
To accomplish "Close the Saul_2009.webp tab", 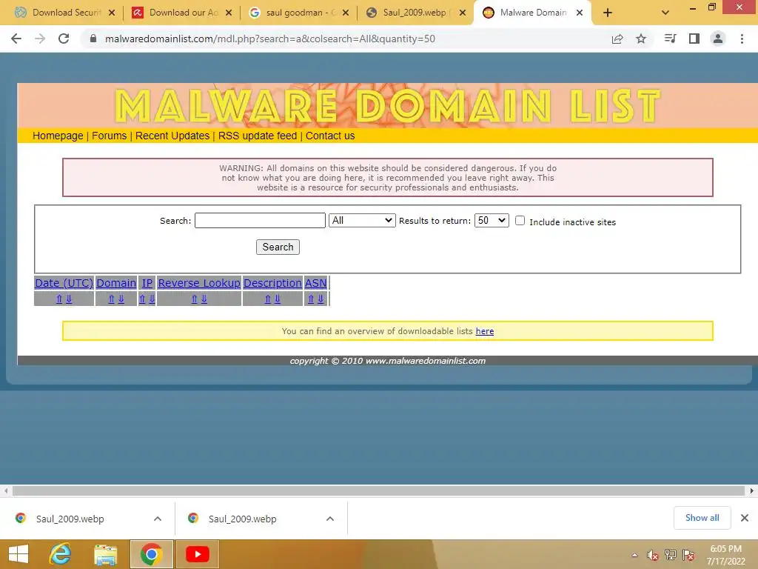I will (462, 13).
